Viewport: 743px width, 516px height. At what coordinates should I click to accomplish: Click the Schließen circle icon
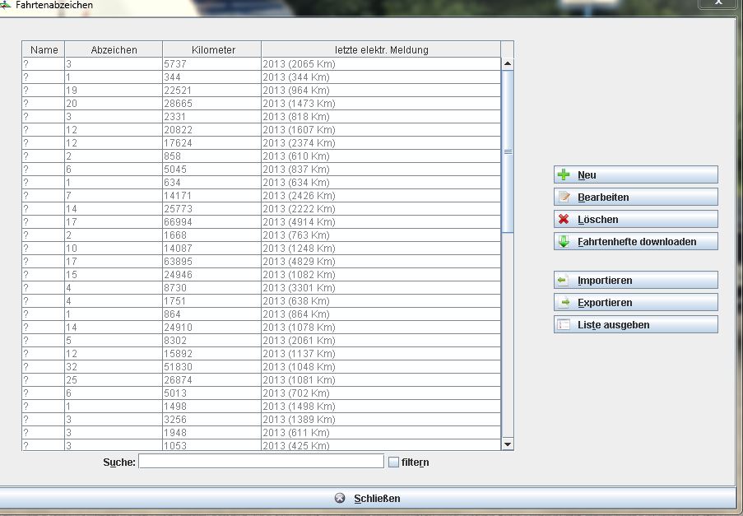pyautogui.click(x=341, y=499)
